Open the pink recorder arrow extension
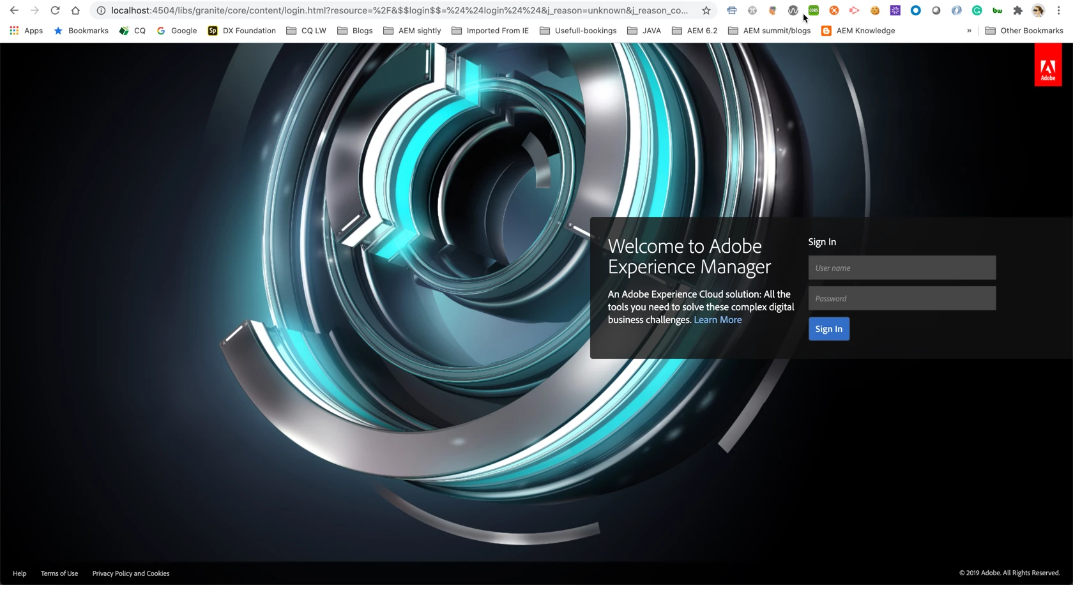1073x590 pixels. coord(855,10)
